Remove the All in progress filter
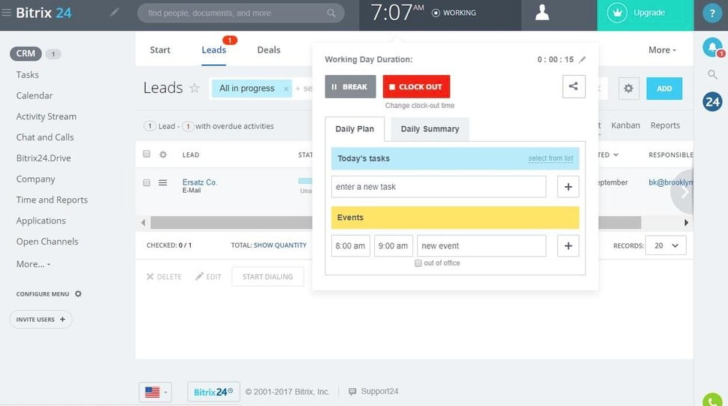Image resolution: width=728 pixels, height=406 pixels. coord(286,89)
